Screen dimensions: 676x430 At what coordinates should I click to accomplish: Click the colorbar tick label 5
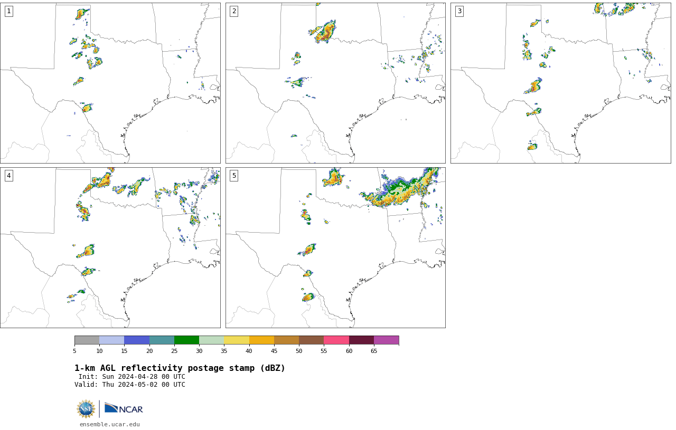pyautogui.click(x=74, y=351)
